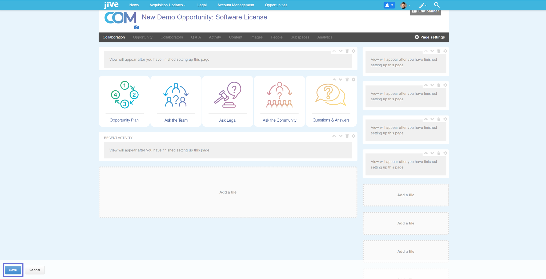Move the icon-links tile row up

click(x=334, y=80)
